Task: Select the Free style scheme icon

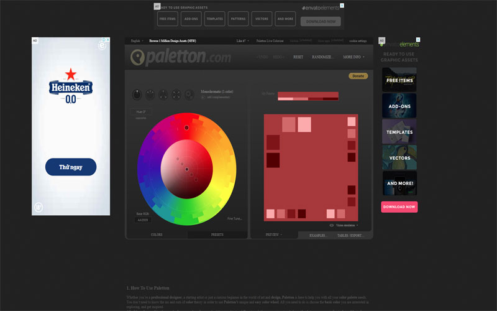Action: [x=189, y=95]
